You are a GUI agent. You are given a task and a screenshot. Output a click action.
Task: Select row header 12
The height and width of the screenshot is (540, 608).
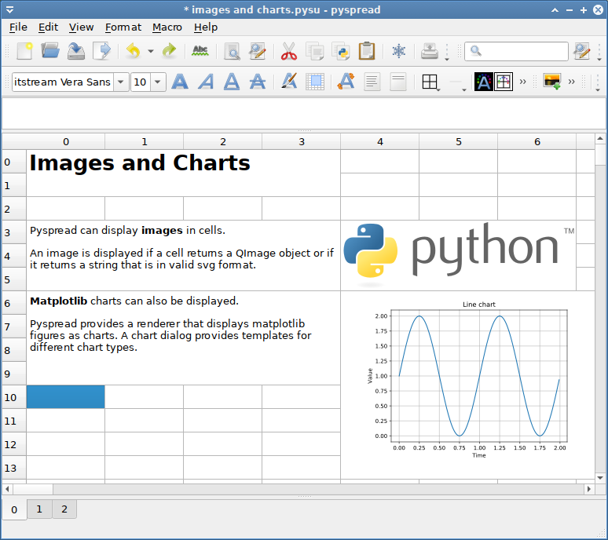(x=13, y=444)
